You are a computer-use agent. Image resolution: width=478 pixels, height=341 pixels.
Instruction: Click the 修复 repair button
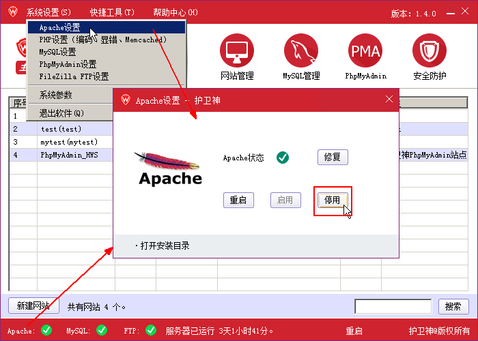pyautogui.click(x=333, y=157)
